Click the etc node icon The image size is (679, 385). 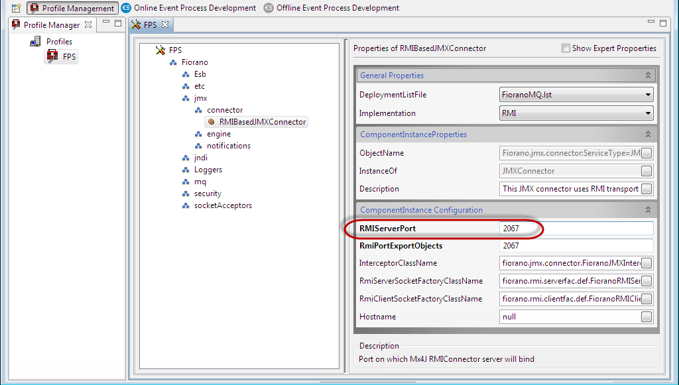(186, 86)
